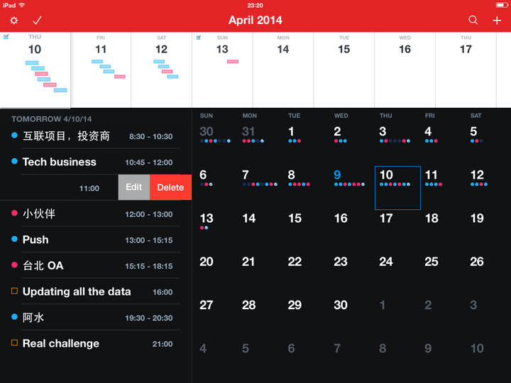Image resolution: width=511 pixels, height=383 pixels.
Task: Select FRI 11 in the day ticker
Action: (101, 49)
